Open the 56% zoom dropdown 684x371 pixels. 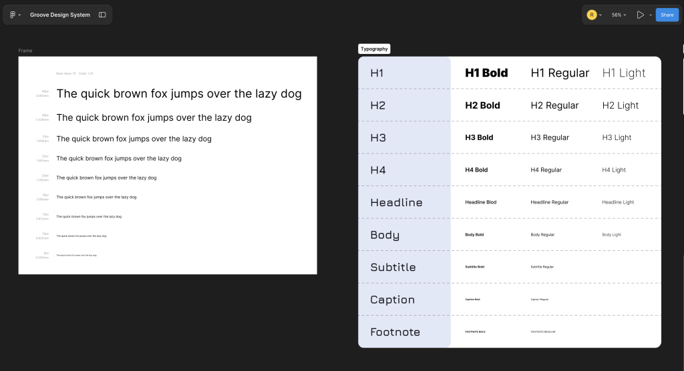619,15
